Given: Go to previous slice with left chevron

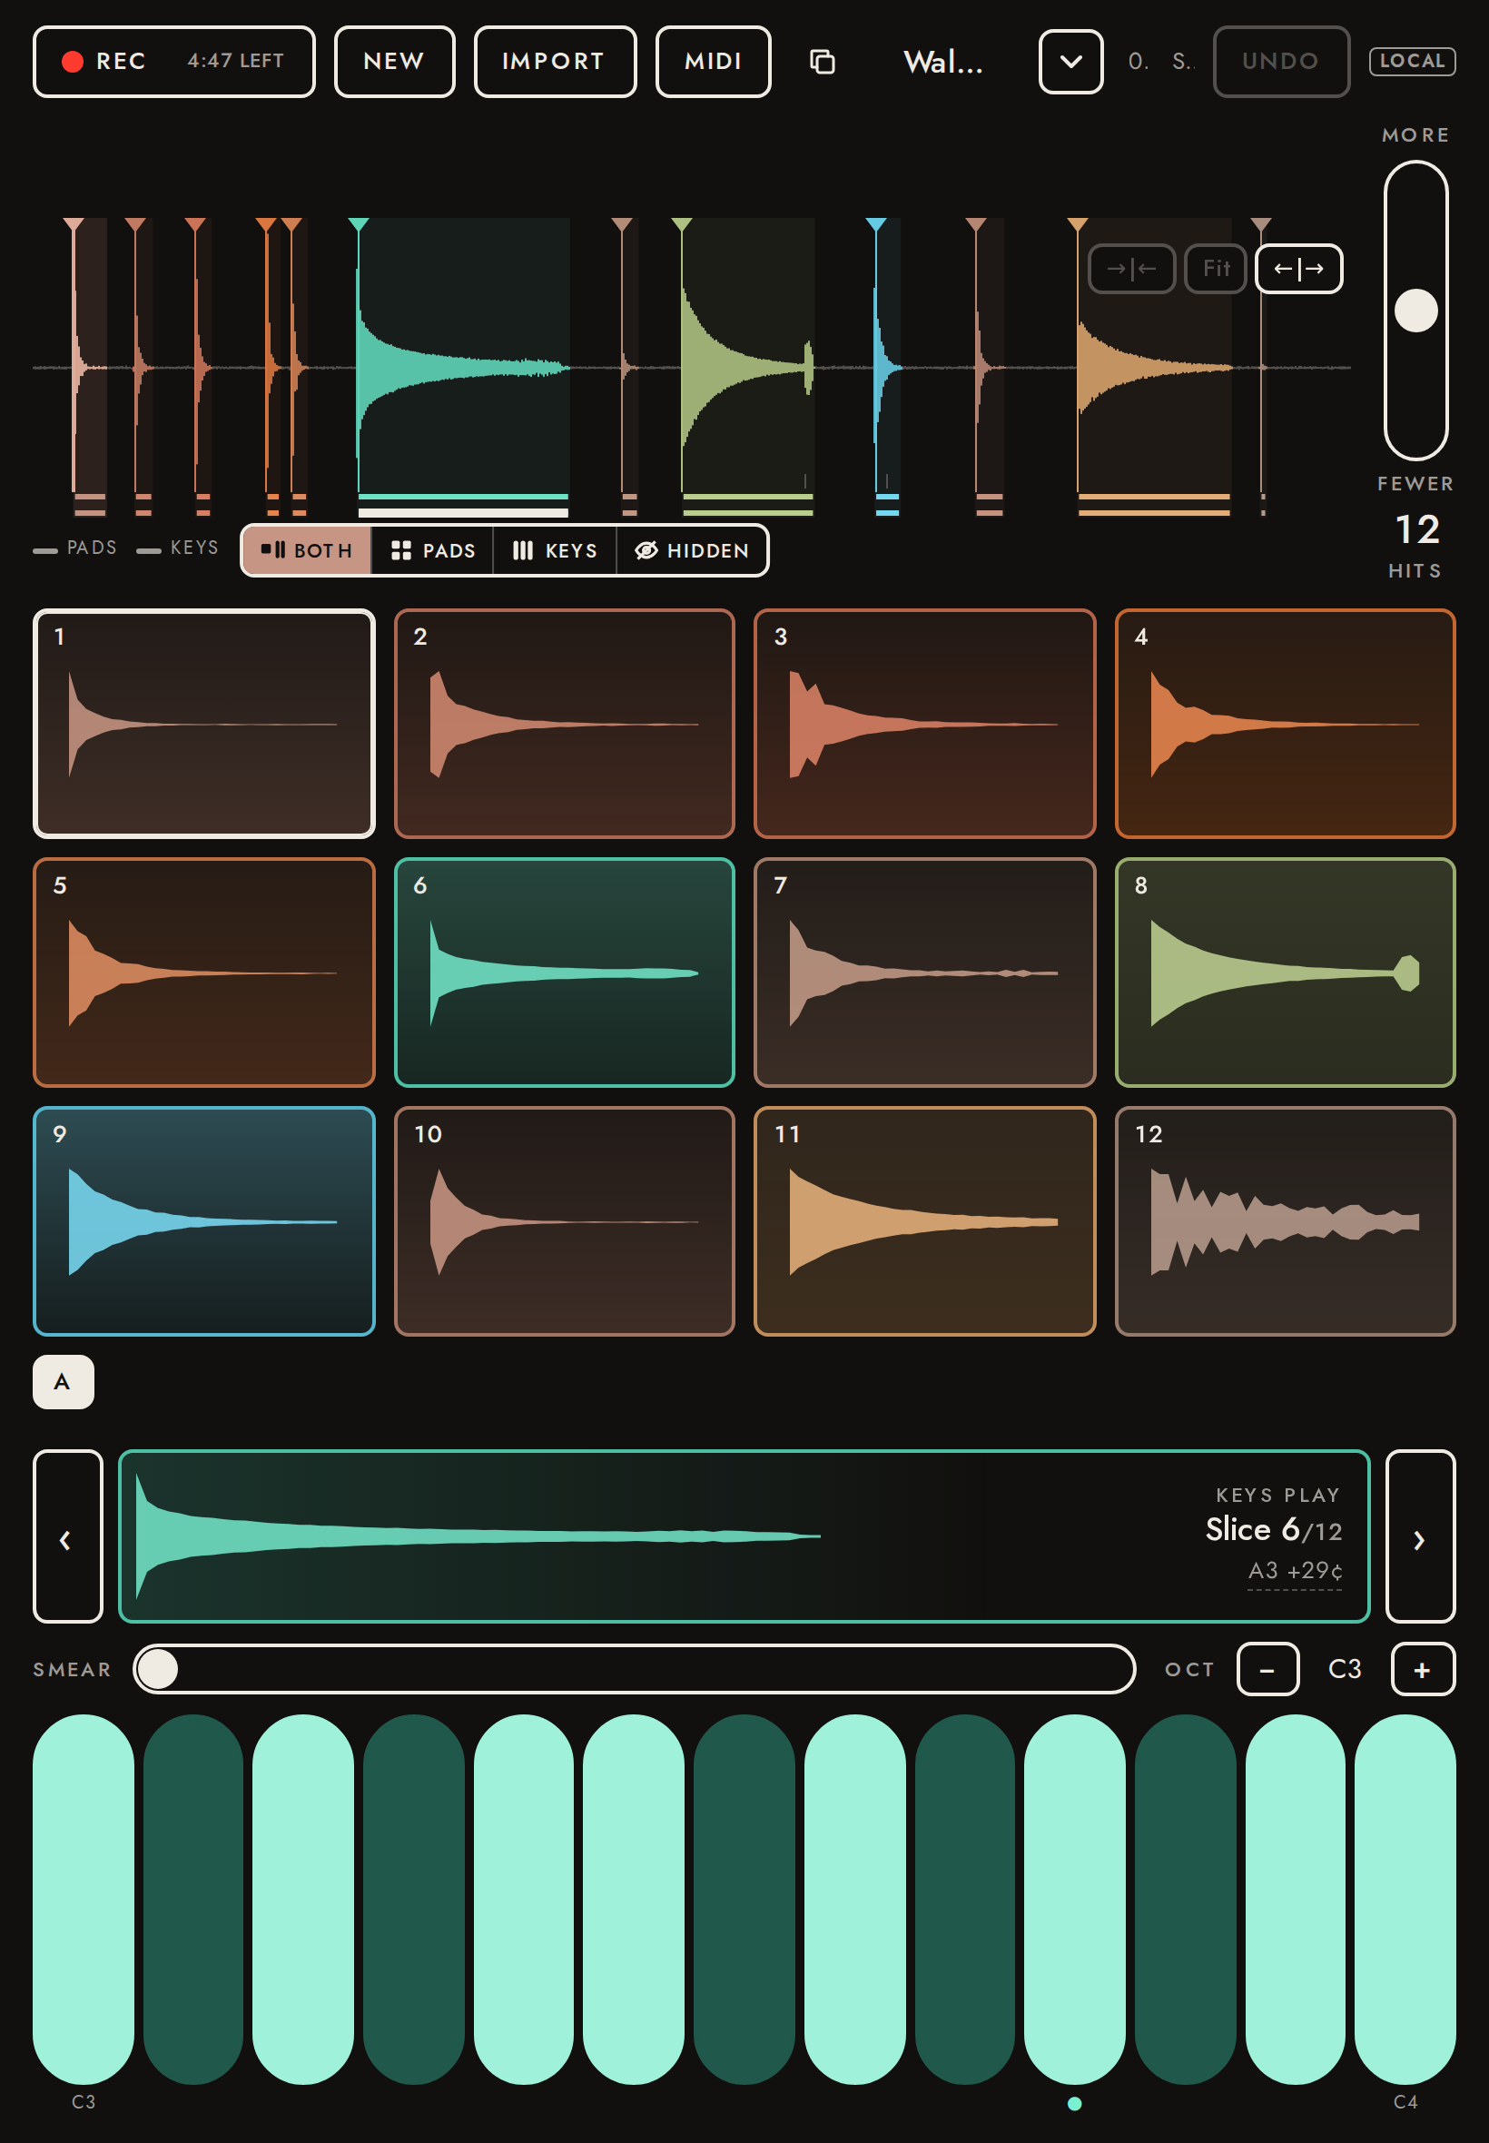Looking at the screenshot, I should (x=67, y=1536).
